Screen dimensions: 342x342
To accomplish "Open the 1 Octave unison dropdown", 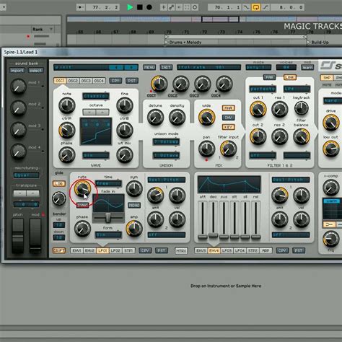I will pyautogui.click(x=166, y=155).
